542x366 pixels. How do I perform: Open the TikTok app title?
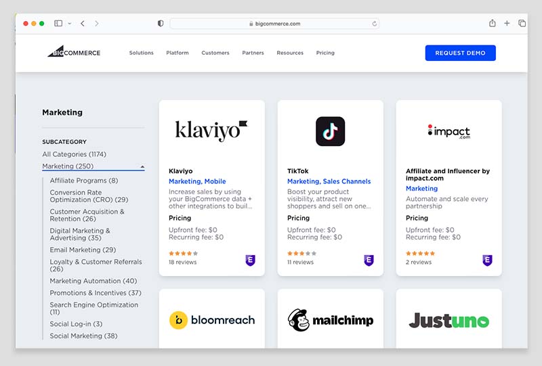point(298,171)
